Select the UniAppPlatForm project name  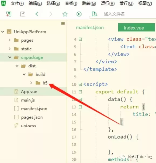[x=30, y=32]
